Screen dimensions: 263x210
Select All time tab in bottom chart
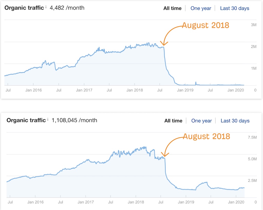173,121
